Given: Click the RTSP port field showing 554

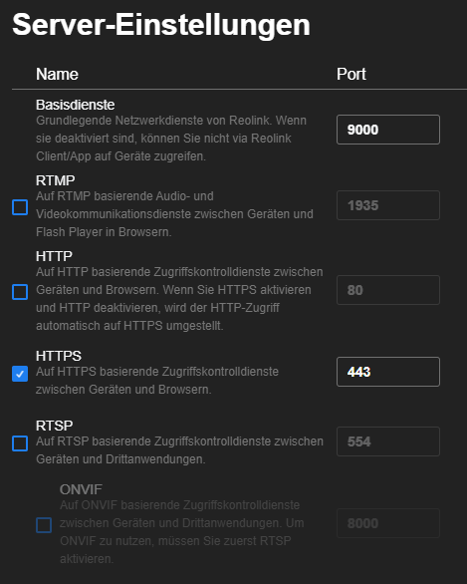Looking at the screenshot, I should [x=388, y=441].
